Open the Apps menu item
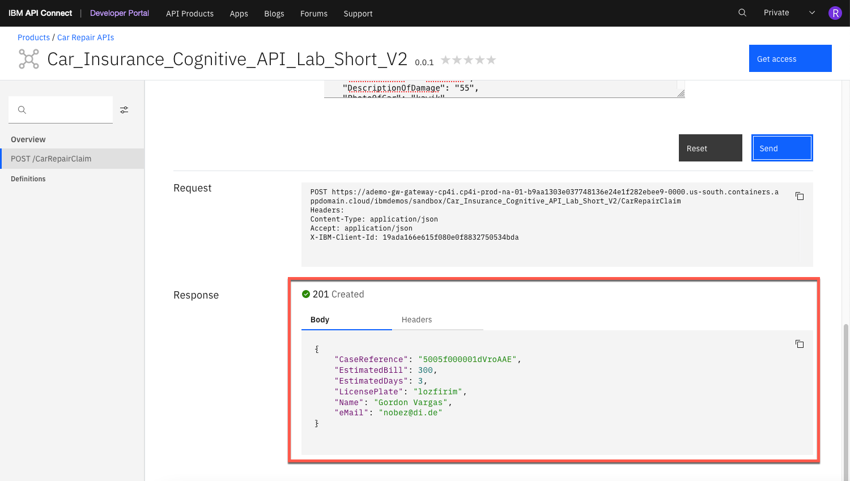The height and width of the screenshot is (481, 850). (x=239, y=14)
